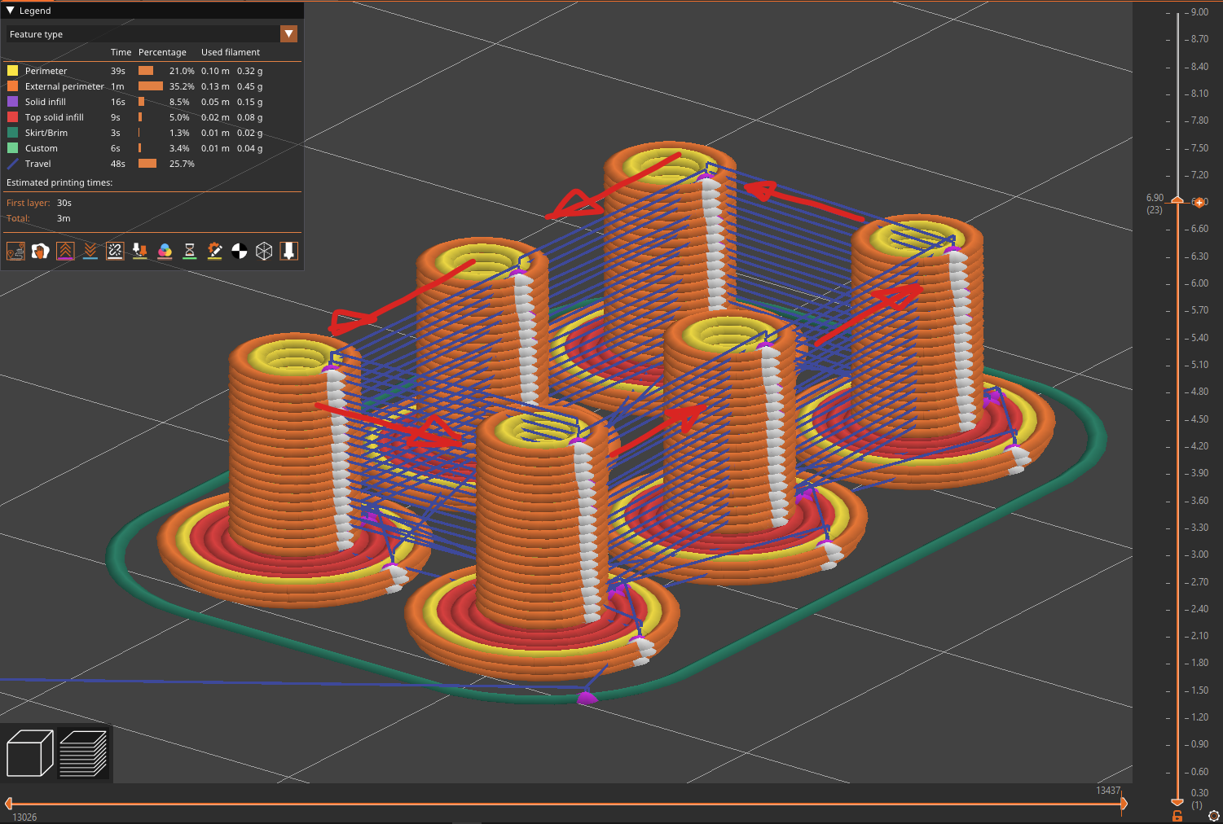
Task: Click the 0.32 g Perimeter filament value
Action: (x=250, y=71)
